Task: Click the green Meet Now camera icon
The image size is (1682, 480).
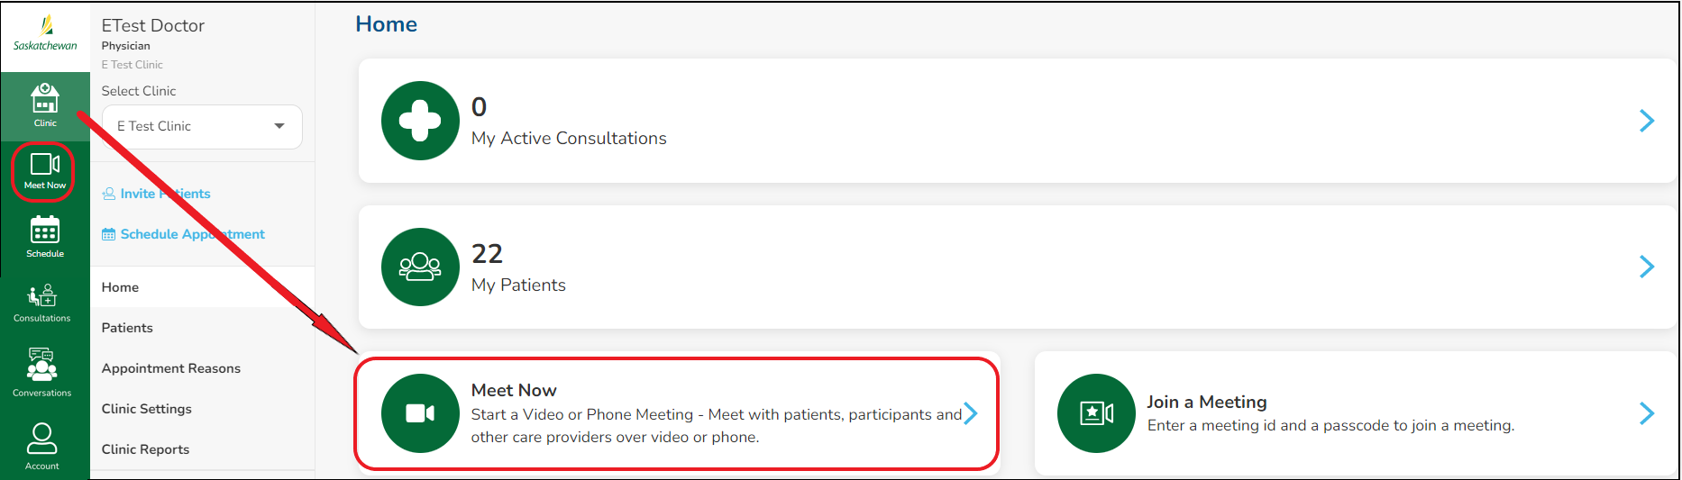Action: (x=420, y=413)
